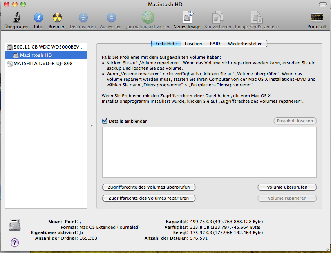Click the sidebar splitter handle
331x253 pixels.
pos(92,126)
